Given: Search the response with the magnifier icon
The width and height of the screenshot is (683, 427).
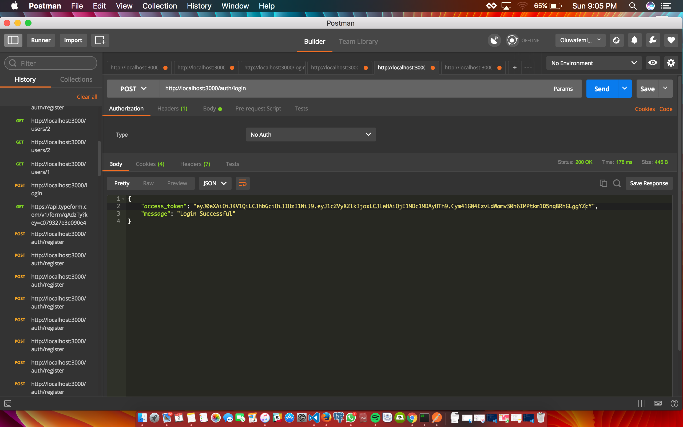Looking at the screenshot, I should click(x=617, y=183).
